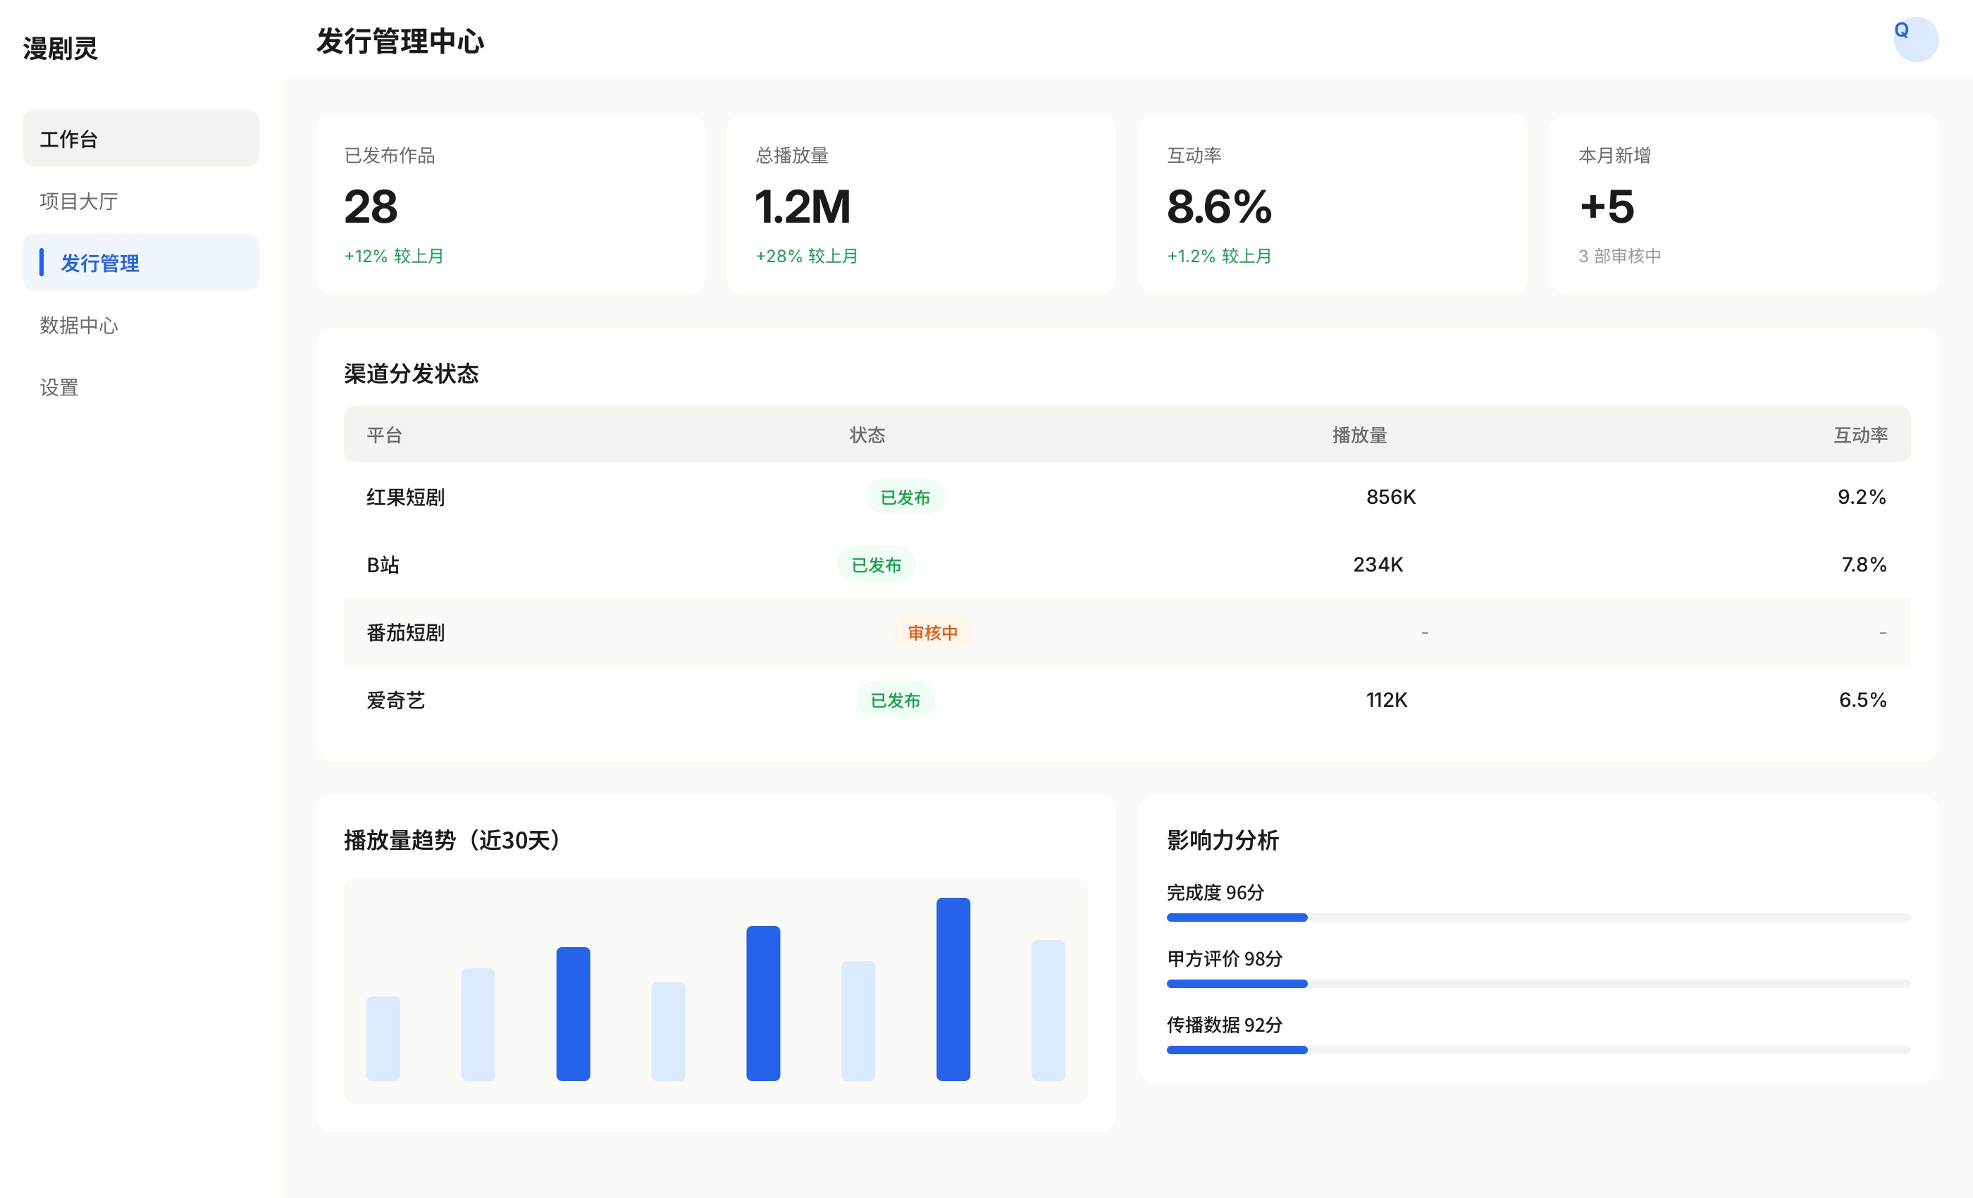Open the 工作台 sidebar item
Viewport: 1973px width, 1198px height.
click(x=140, y=139)
